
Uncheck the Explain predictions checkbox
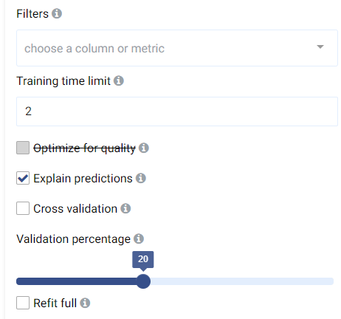tap(23, 178)
